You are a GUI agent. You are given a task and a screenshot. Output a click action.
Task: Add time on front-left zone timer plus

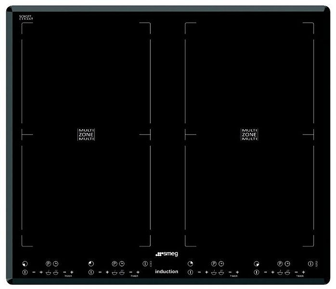[x=72, y=272]
